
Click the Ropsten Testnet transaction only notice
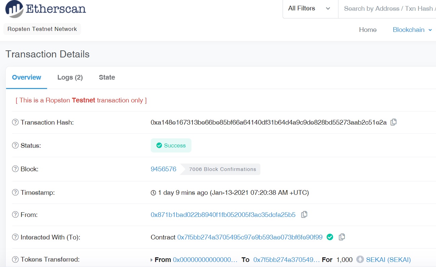(x=81, y=100)
